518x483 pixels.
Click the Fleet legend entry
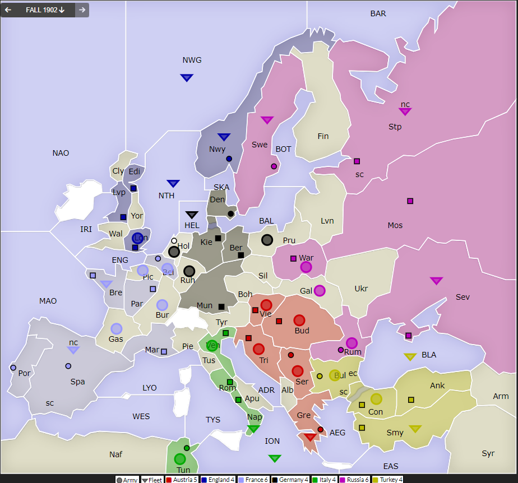pyautogui.click(x=152, y=480)
